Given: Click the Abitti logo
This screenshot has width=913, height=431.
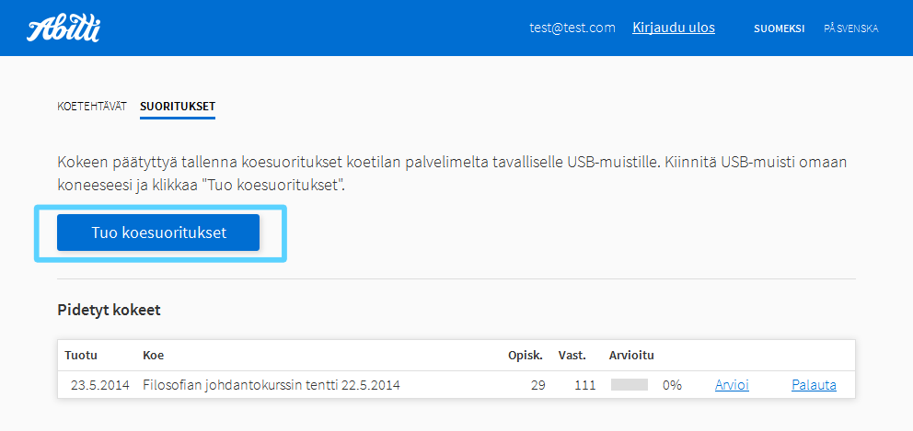Looking at the screenshot, I should point(63,29).
